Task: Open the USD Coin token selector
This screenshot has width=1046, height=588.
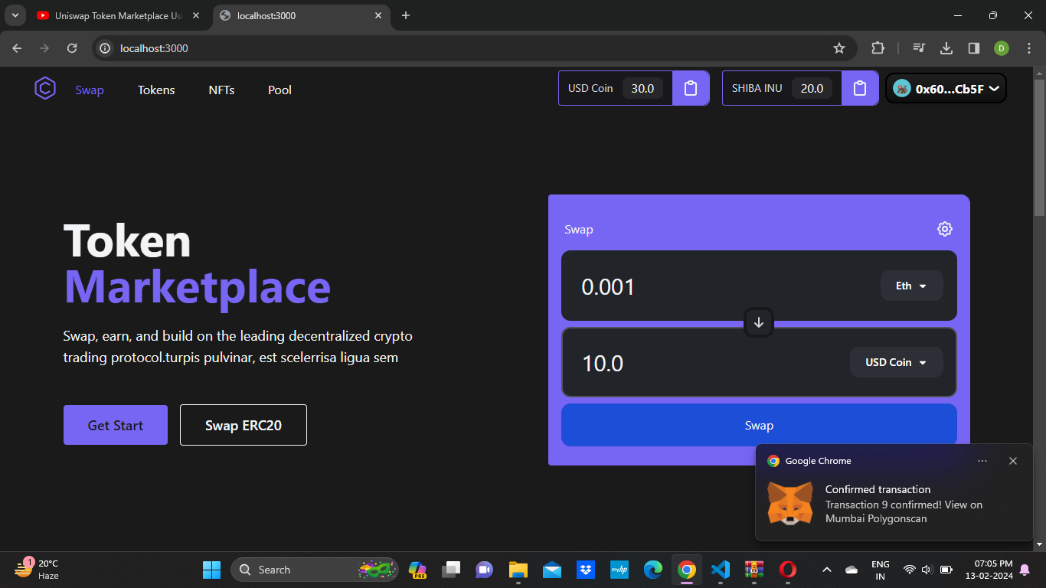Action: click(896, 362)
